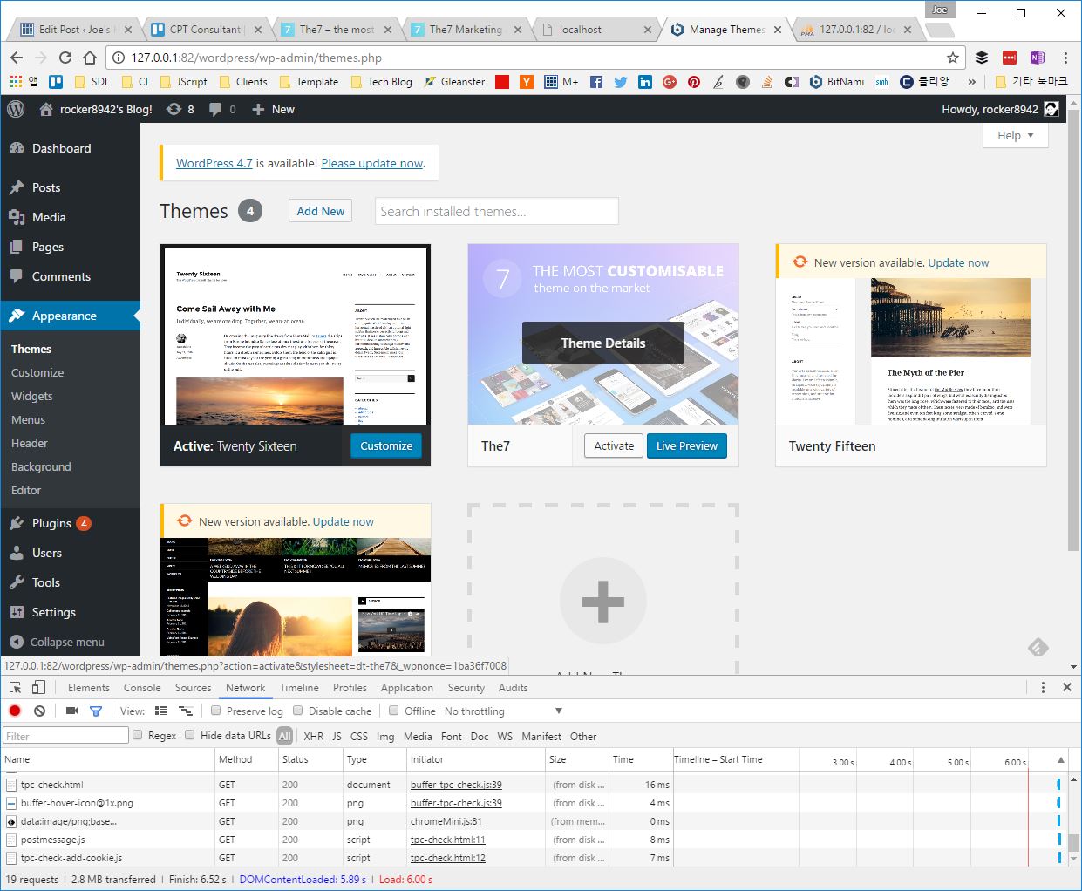
Task: Sort requests by the Status column
Action: 310,759
